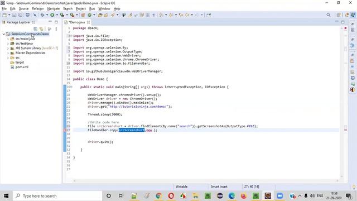Open dropdown arrow next to Run button
Screen dimensions: 357x201
point(57,15)
